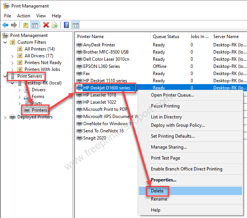This screenshot has width=247, height=218.
Task: Click the Print Management root node icon
Action: (x=5, y=35)
